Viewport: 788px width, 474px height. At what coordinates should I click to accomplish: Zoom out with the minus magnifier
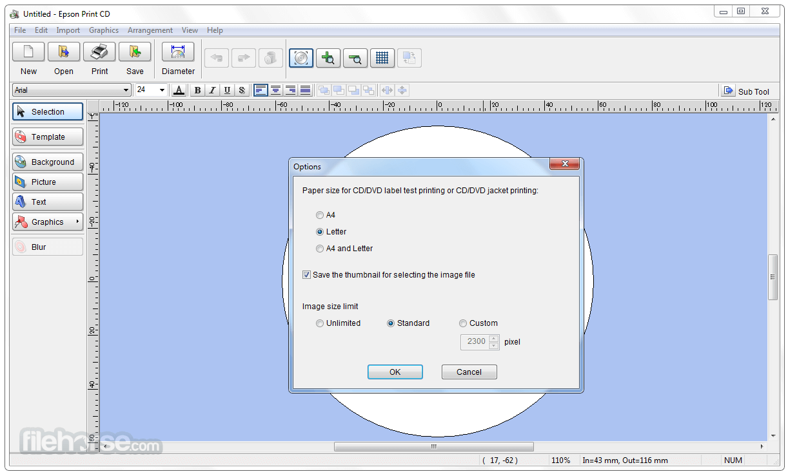355,58
